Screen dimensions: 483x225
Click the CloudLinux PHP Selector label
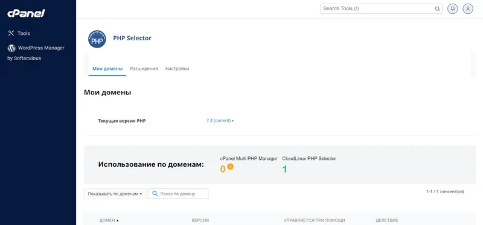pyautogui.click(x=309, y=159)
